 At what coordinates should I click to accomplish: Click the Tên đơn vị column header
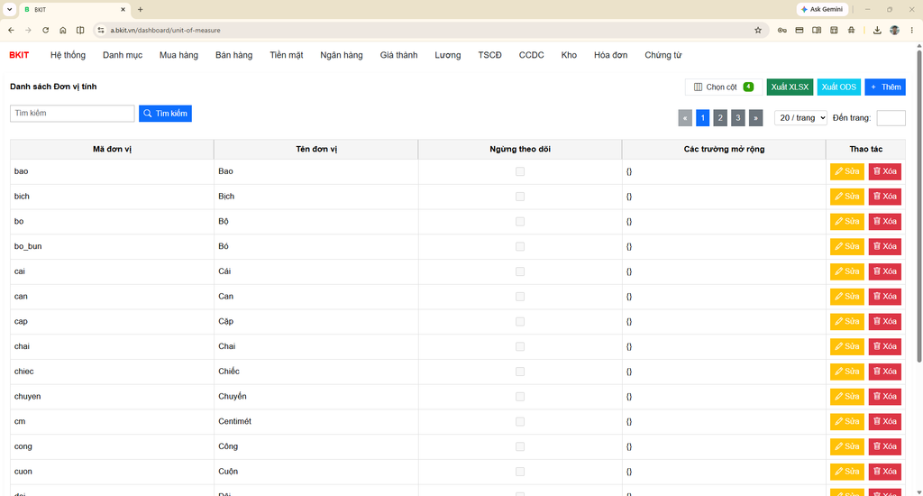click(316, 149)
